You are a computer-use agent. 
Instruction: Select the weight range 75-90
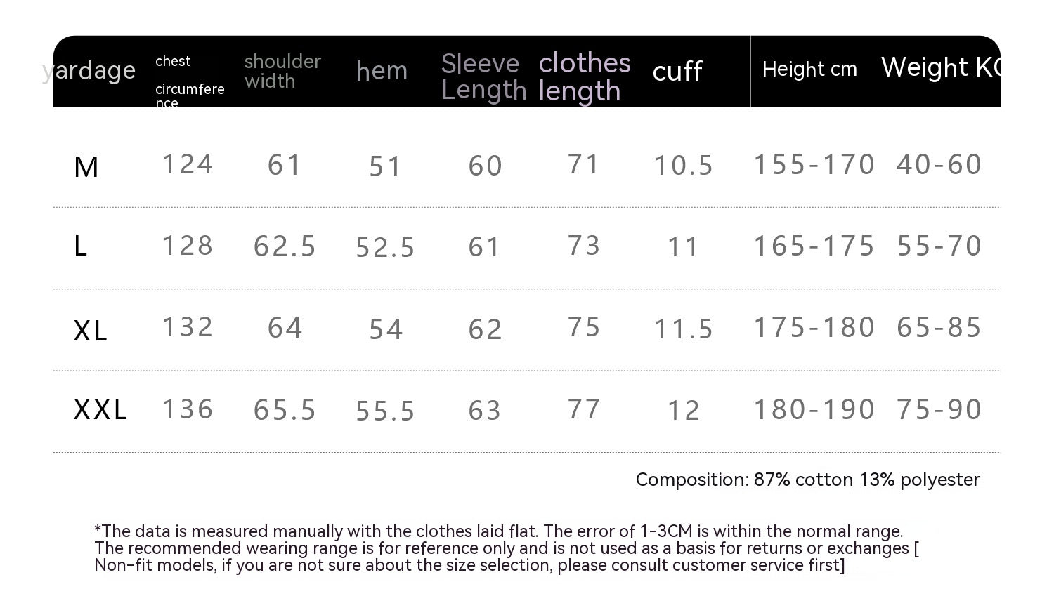[939, 409]
